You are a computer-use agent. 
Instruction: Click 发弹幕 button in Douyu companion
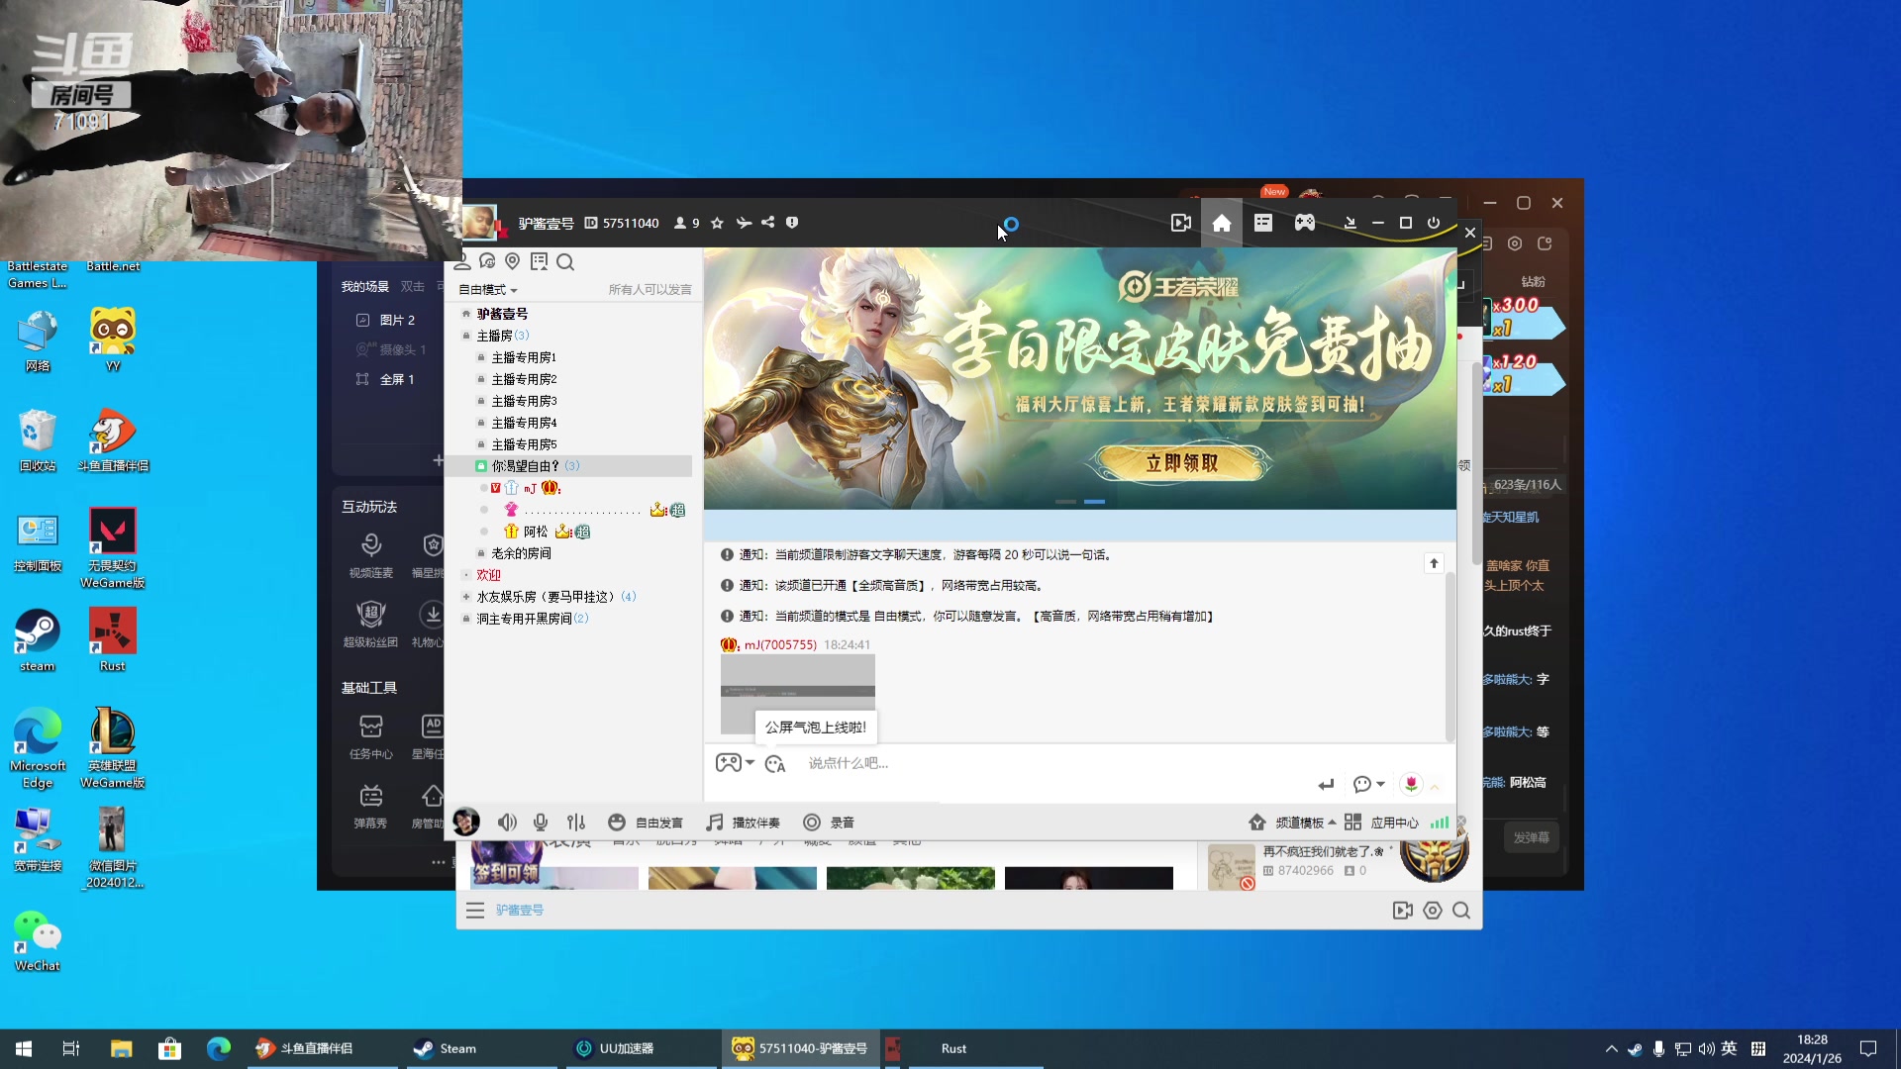pyautogui.click(x=1532, y=837)
